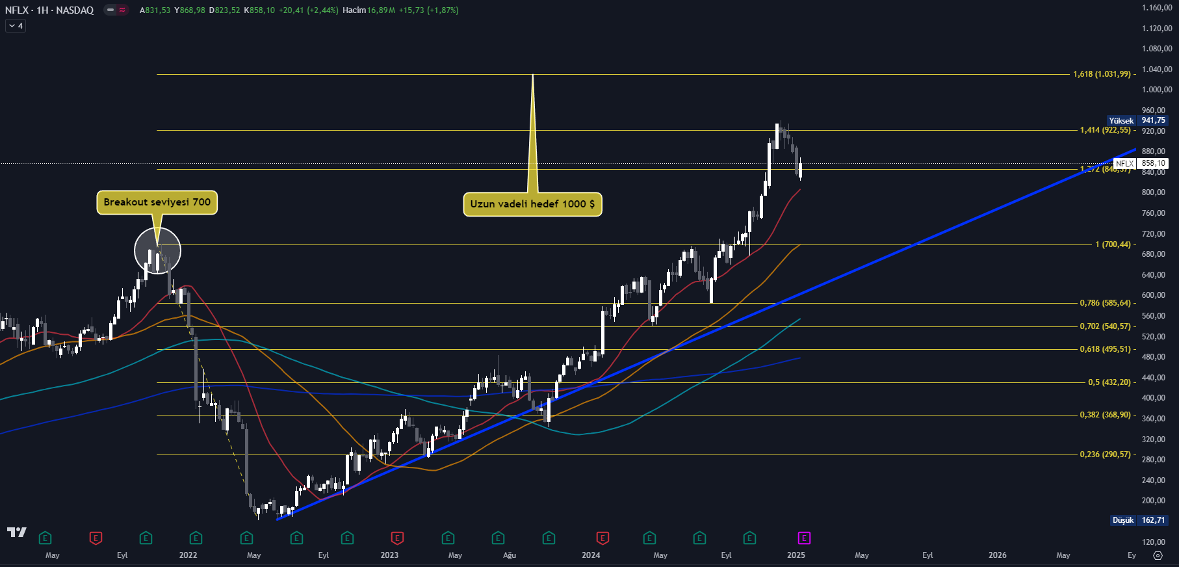The width and height of the screenshot is (1179, 567).
Task: Open the red earnings marker between May and Eyl 2021
Action: (96, 538)
